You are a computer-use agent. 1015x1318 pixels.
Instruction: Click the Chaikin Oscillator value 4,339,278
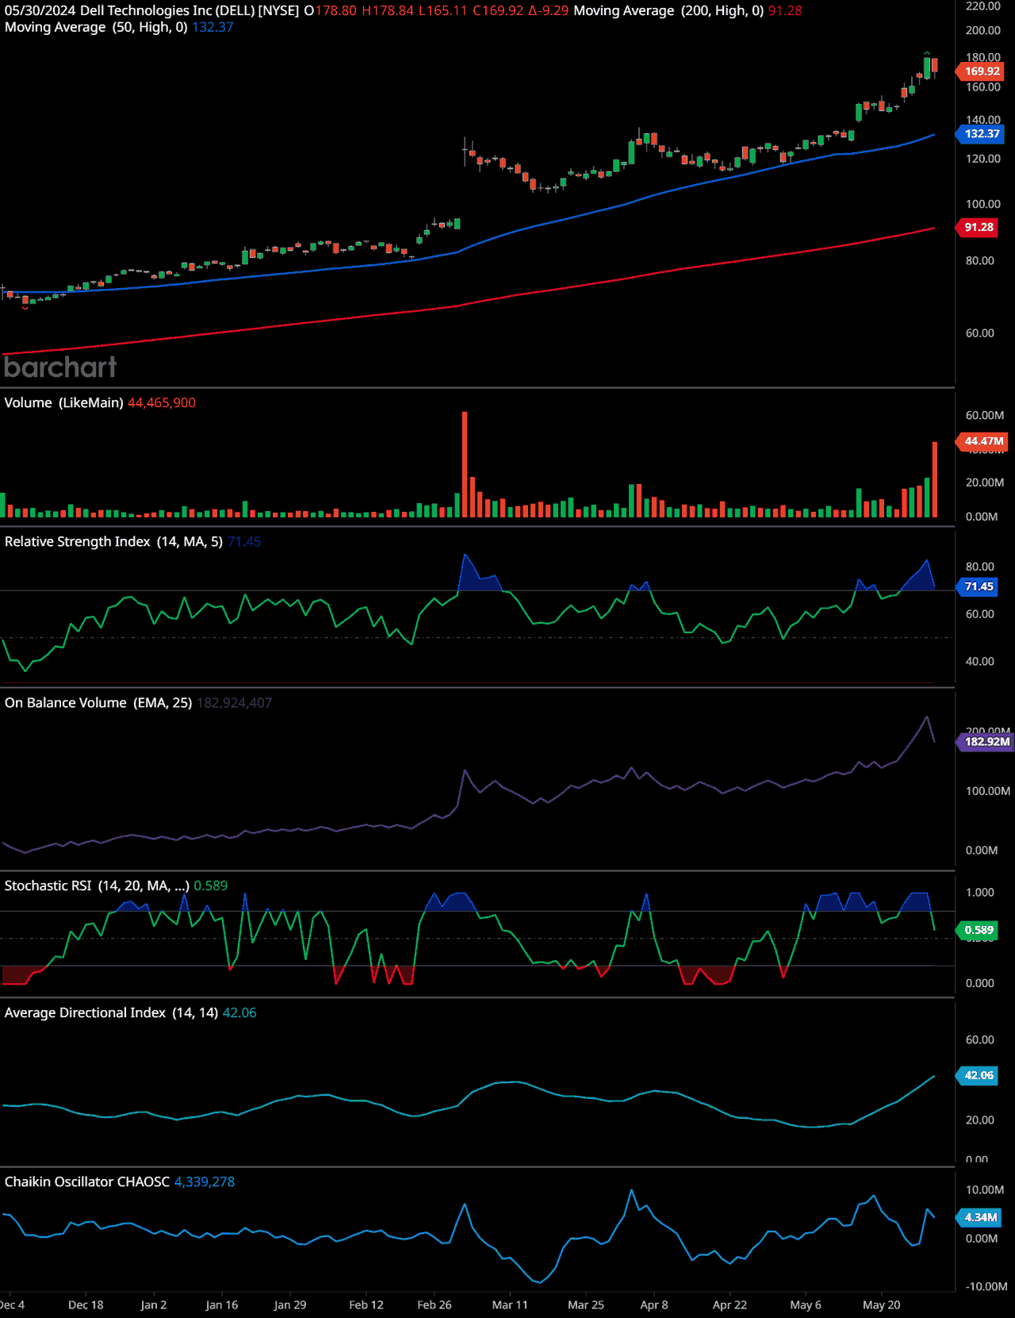(205, 1182)
